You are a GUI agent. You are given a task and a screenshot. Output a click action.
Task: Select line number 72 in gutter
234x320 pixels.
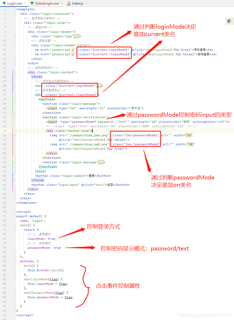point(4,221)
